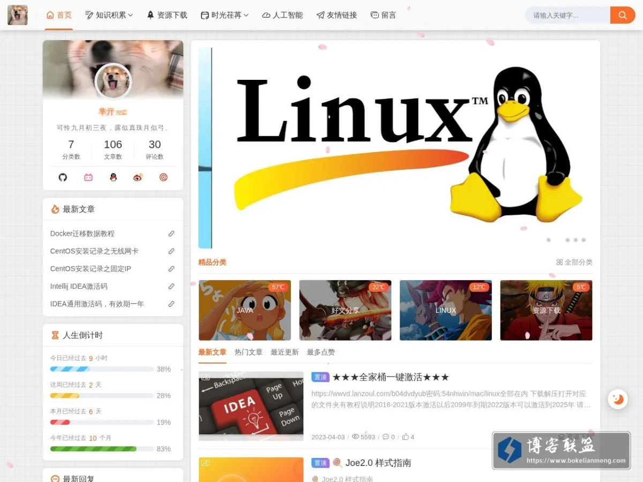Switch to the 最近更新 tab
The width and height of the screenshot is (643, 482).
tap(285, 352)
